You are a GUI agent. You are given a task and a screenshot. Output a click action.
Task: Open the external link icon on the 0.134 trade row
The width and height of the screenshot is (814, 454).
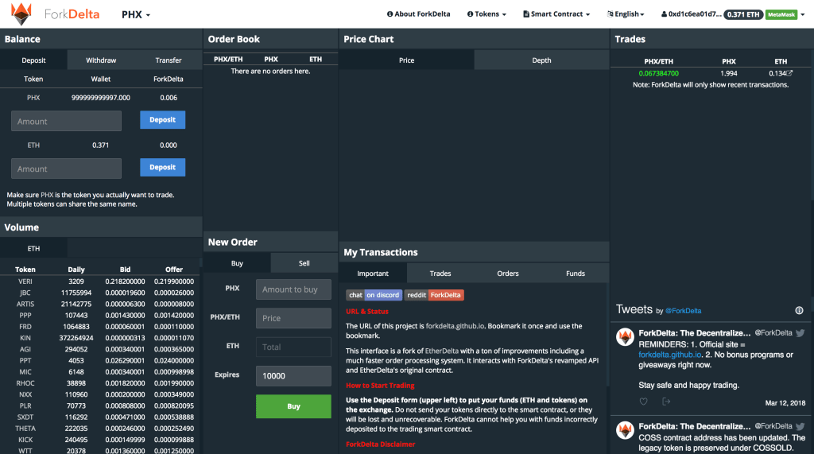(789, 73)
